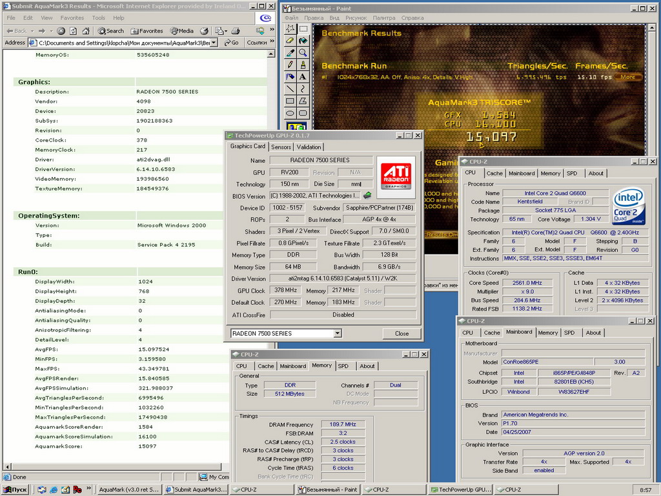Open the Forward button history dropdown arrow
Image resolution: width=661 pixels, height=496 pixels.
coord(51,31)
